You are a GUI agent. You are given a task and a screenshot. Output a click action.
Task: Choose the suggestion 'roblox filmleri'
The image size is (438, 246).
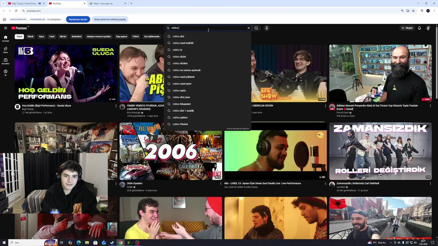pyautogui.click(x=207, y=124)
